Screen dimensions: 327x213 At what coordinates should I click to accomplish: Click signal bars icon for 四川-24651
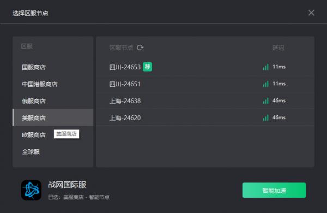pyautogui.click(x=266, y=84)
